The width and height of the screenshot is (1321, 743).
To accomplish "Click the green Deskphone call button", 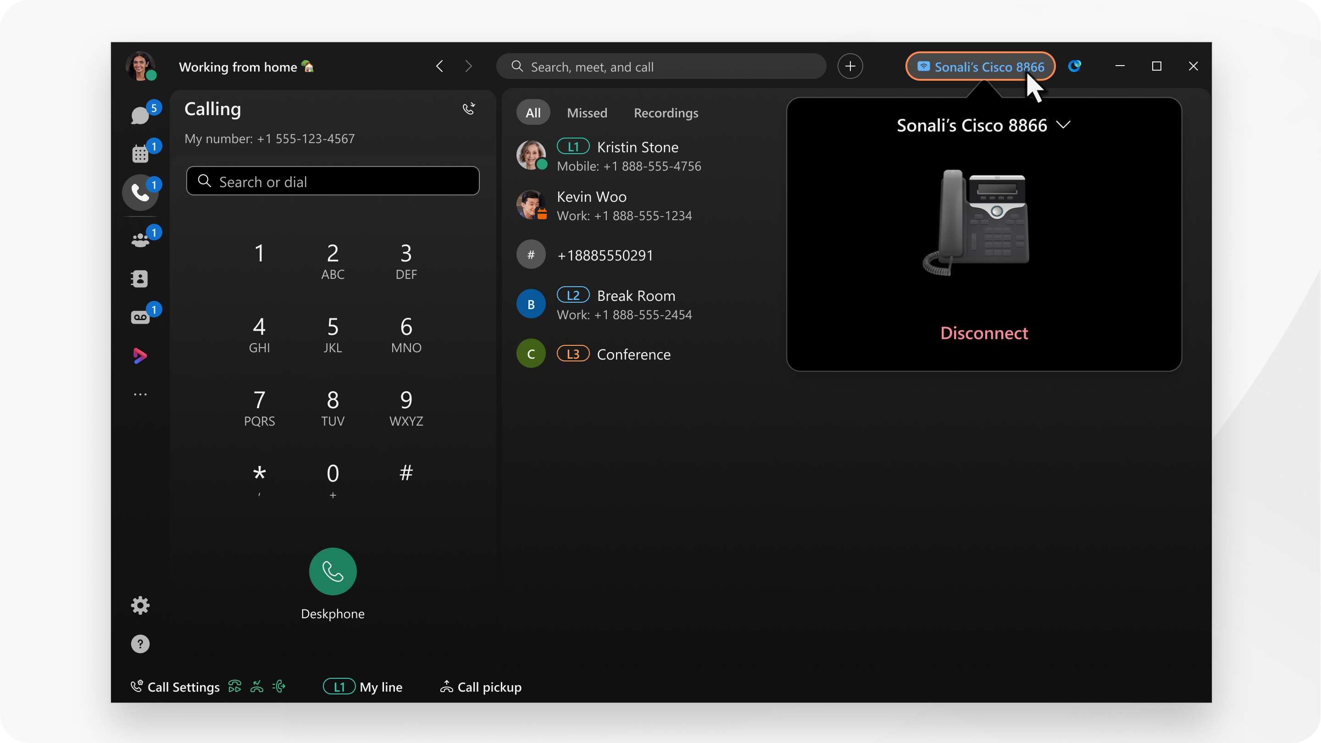I will pos(333,571).
